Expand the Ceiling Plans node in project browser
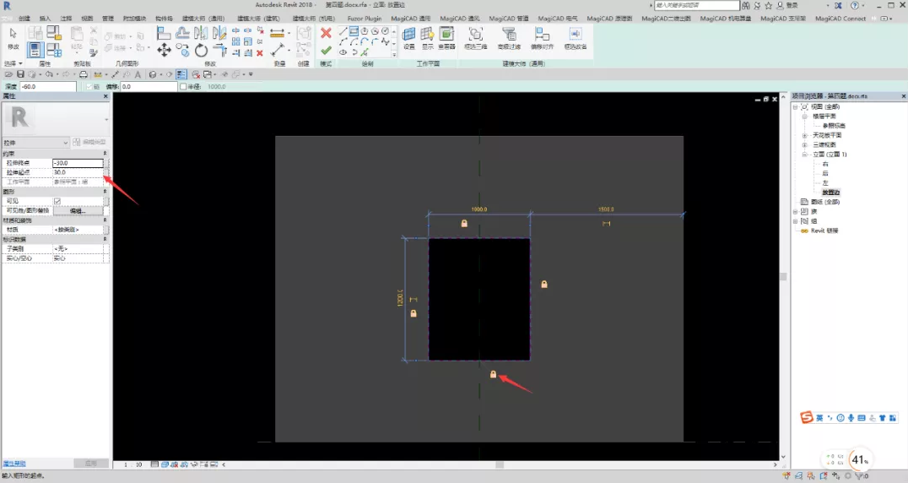 pyautogui.click(x=804, y=135)
